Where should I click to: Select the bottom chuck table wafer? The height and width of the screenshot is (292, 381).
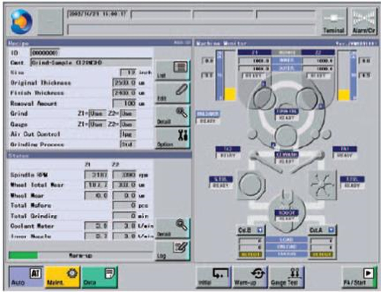pyautogui.click(x=286, y=136)
